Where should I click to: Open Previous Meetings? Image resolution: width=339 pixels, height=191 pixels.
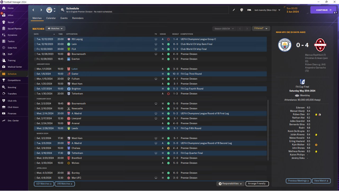[x=298, y=181]
